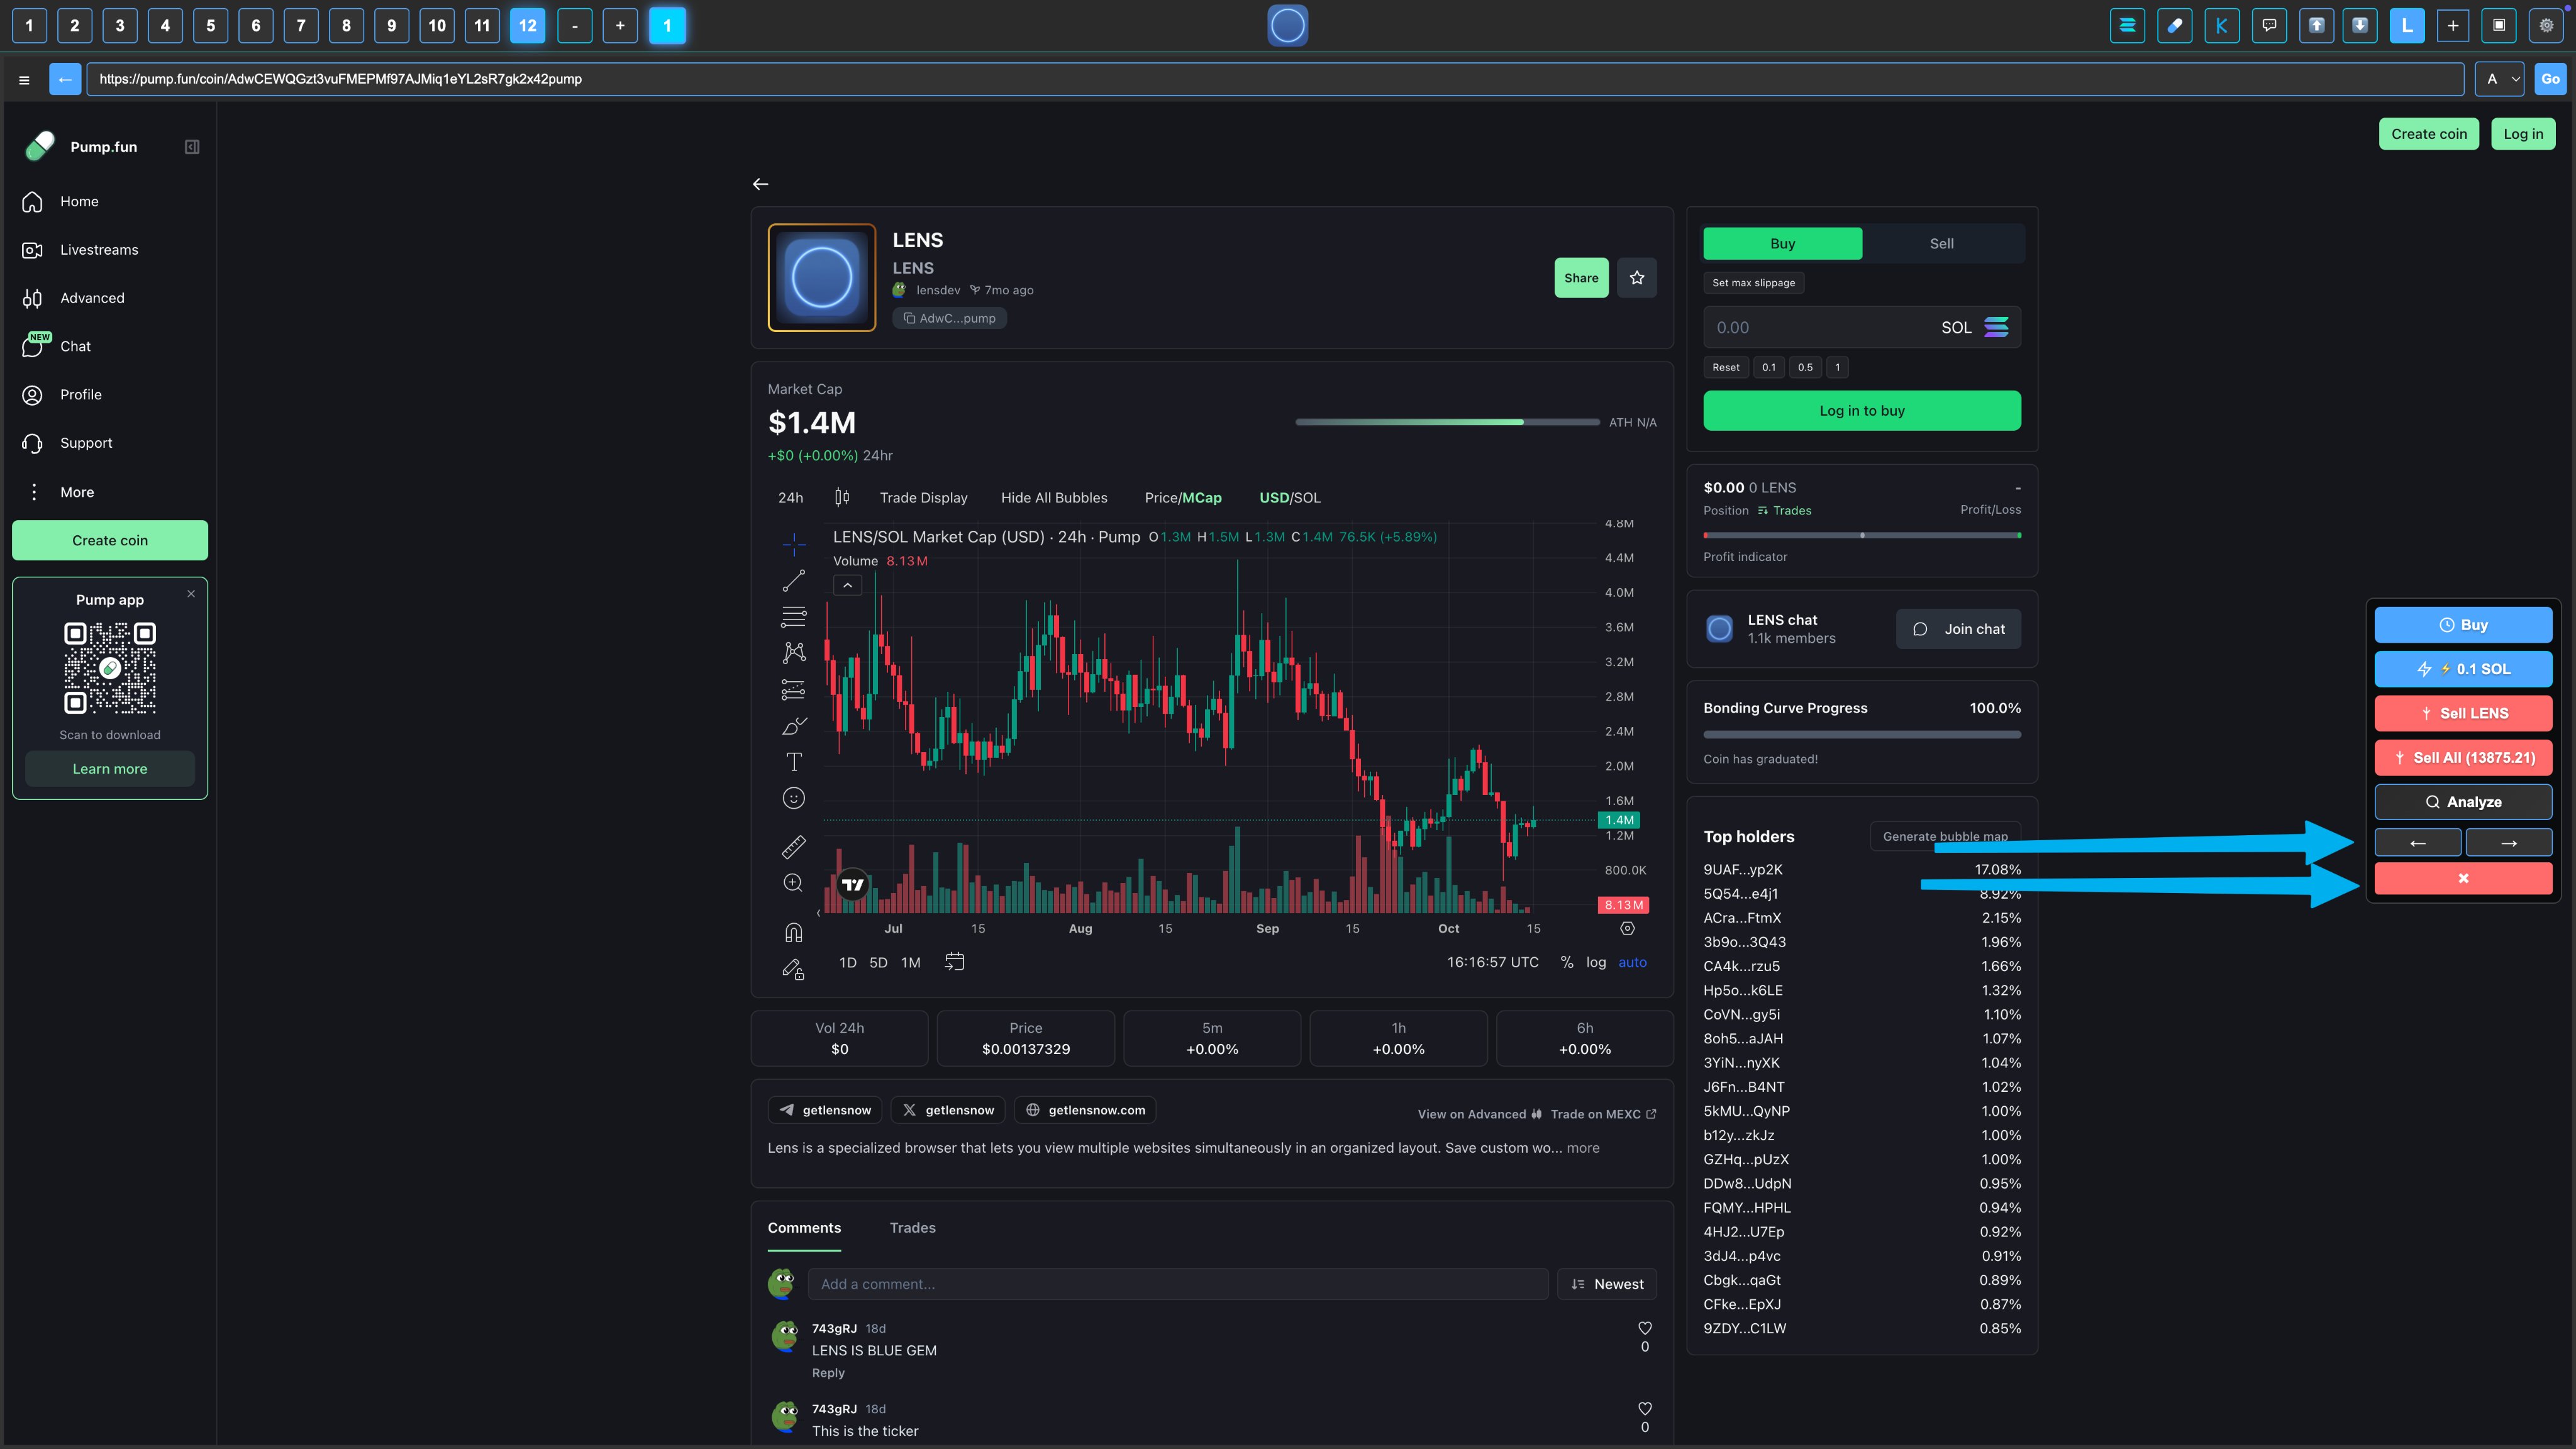
Task: Switch the chart scale to log
Action: [1595, 962]
